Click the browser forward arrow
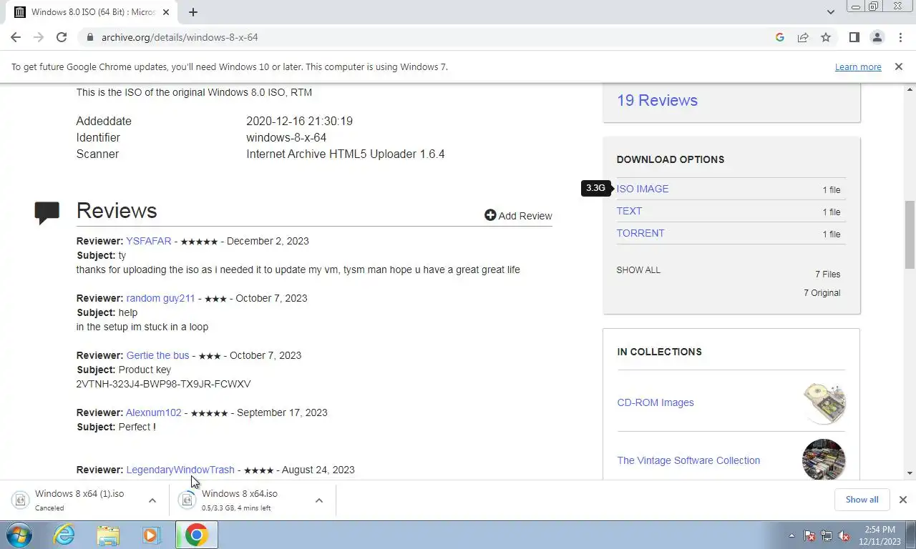Viewport: 916px width, 549px height. pyautogui.click(x=39, y=37)
